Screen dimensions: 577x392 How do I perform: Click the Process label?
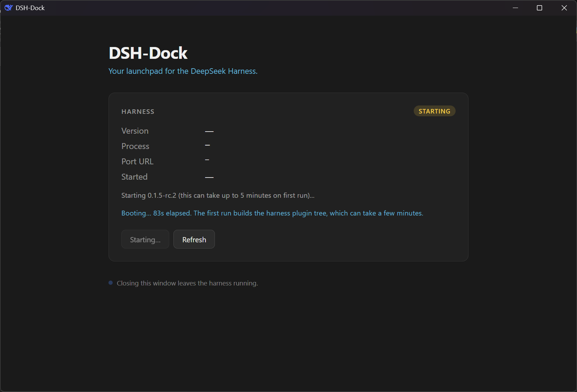tap(135, 146)
